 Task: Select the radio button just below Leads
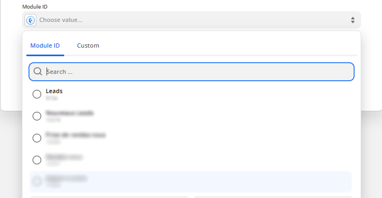pyautogui.click(x=37, y=116)
